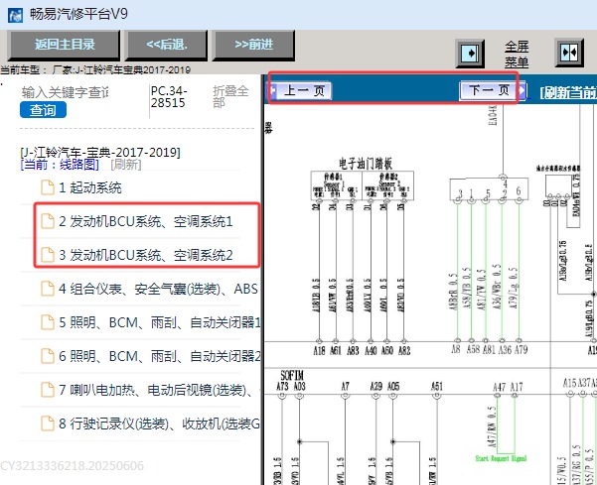Image resolution: width=597 pixels, height=485 pixels.
Task: Click 电子油门踏板 label in diagram
Action: 366,164
